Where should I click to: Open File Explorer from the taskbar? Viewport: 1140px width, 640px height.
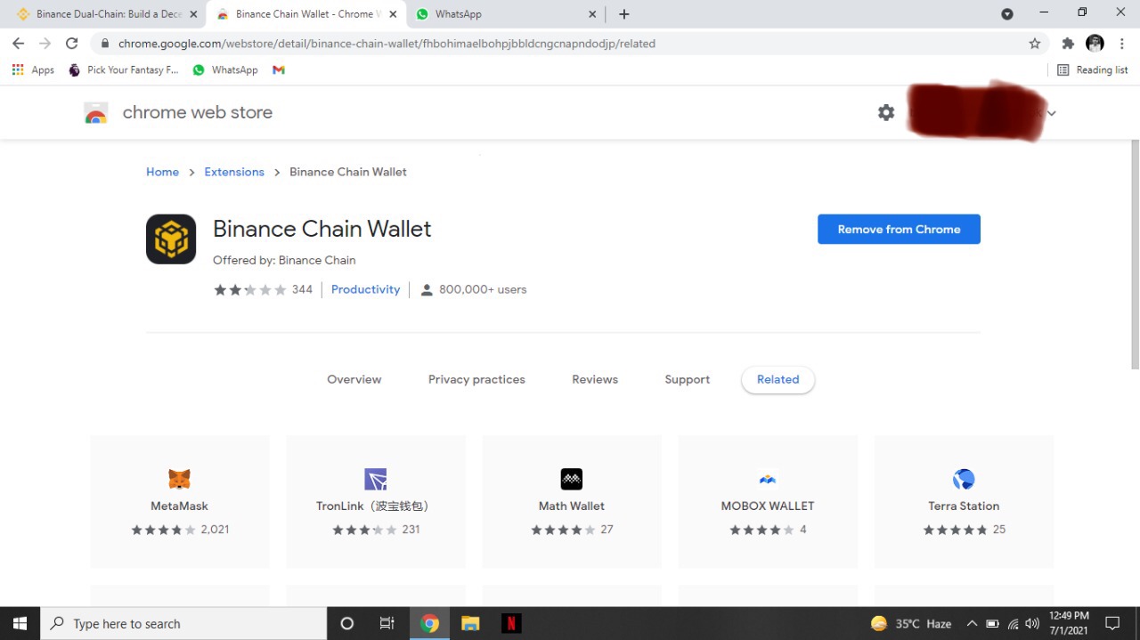(x=470, y=623)
